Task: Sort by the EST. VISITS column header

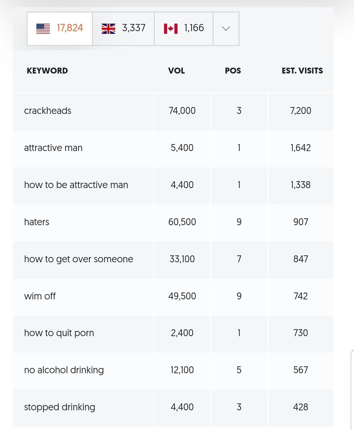Action: [x=302, y=71]
